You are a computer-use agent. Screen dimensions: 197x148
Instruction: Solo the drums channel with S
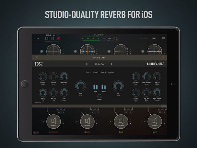click(97, 112)
